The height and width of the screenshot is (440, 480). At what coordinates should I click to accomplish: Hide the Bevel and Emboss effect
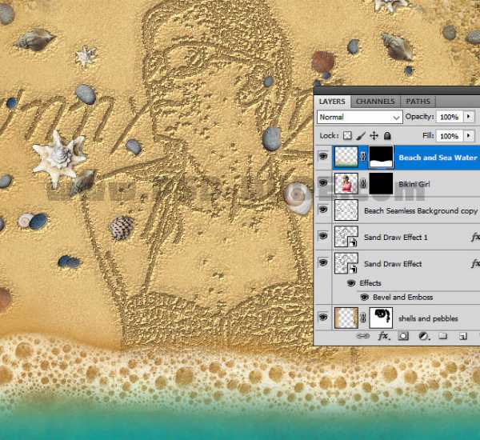tap(364, 298)
